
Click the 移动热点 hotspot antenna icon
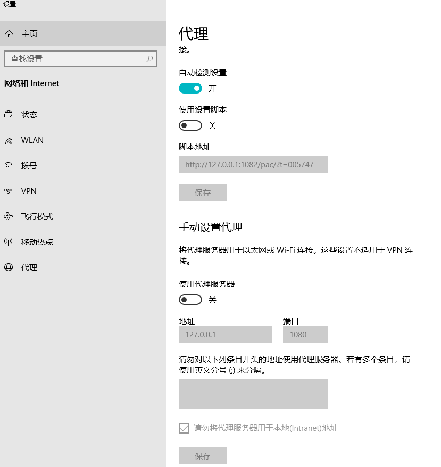coord(9,242)
